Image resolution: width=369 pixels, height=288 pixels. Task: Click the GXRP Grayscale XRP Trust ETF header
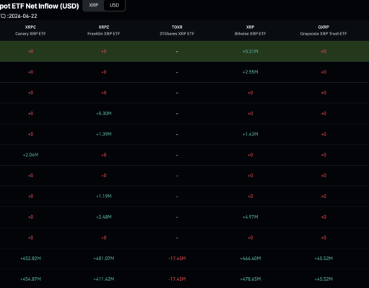tap(324, 30)
